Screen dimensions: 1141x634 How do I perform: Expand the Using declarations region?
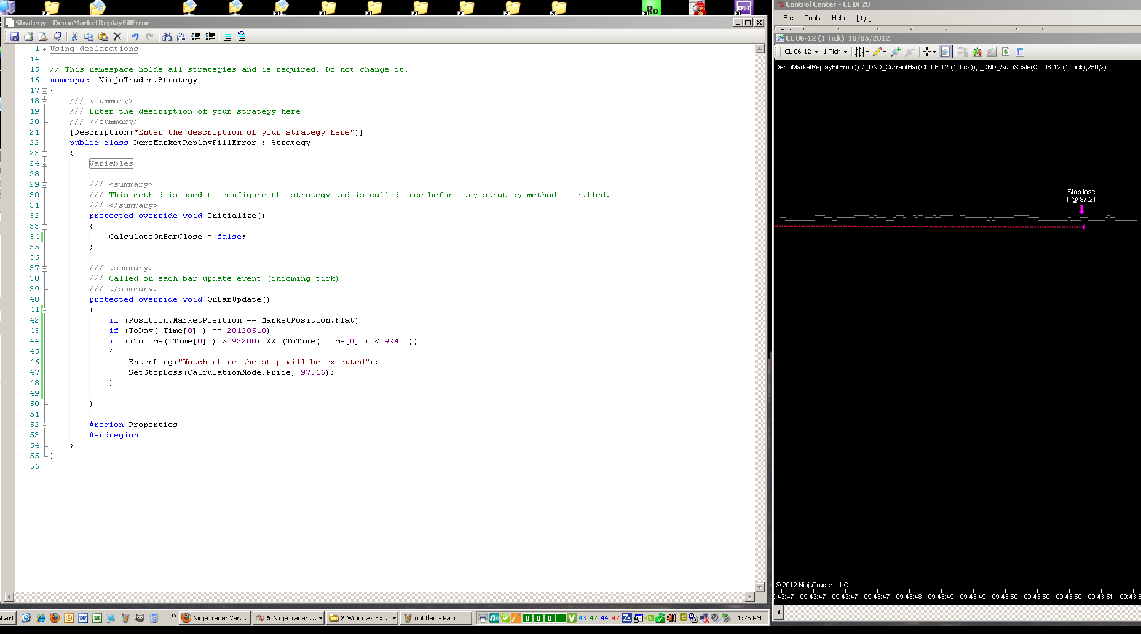(x=44, y=49)
